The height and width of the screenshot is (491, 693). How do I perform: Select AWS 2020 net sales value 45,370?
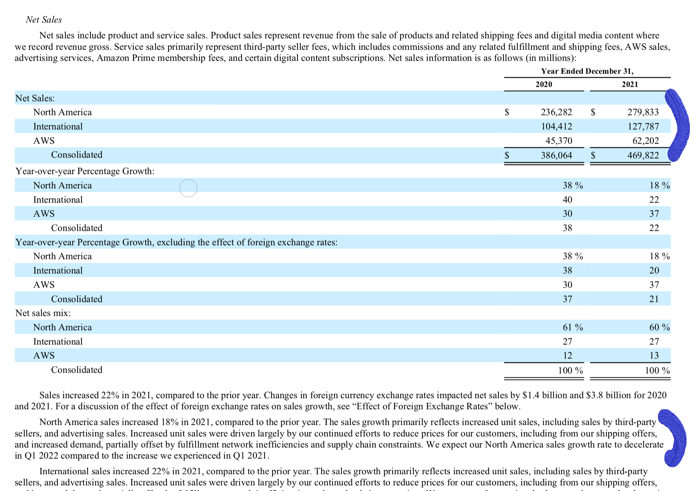tap(559, 141)
